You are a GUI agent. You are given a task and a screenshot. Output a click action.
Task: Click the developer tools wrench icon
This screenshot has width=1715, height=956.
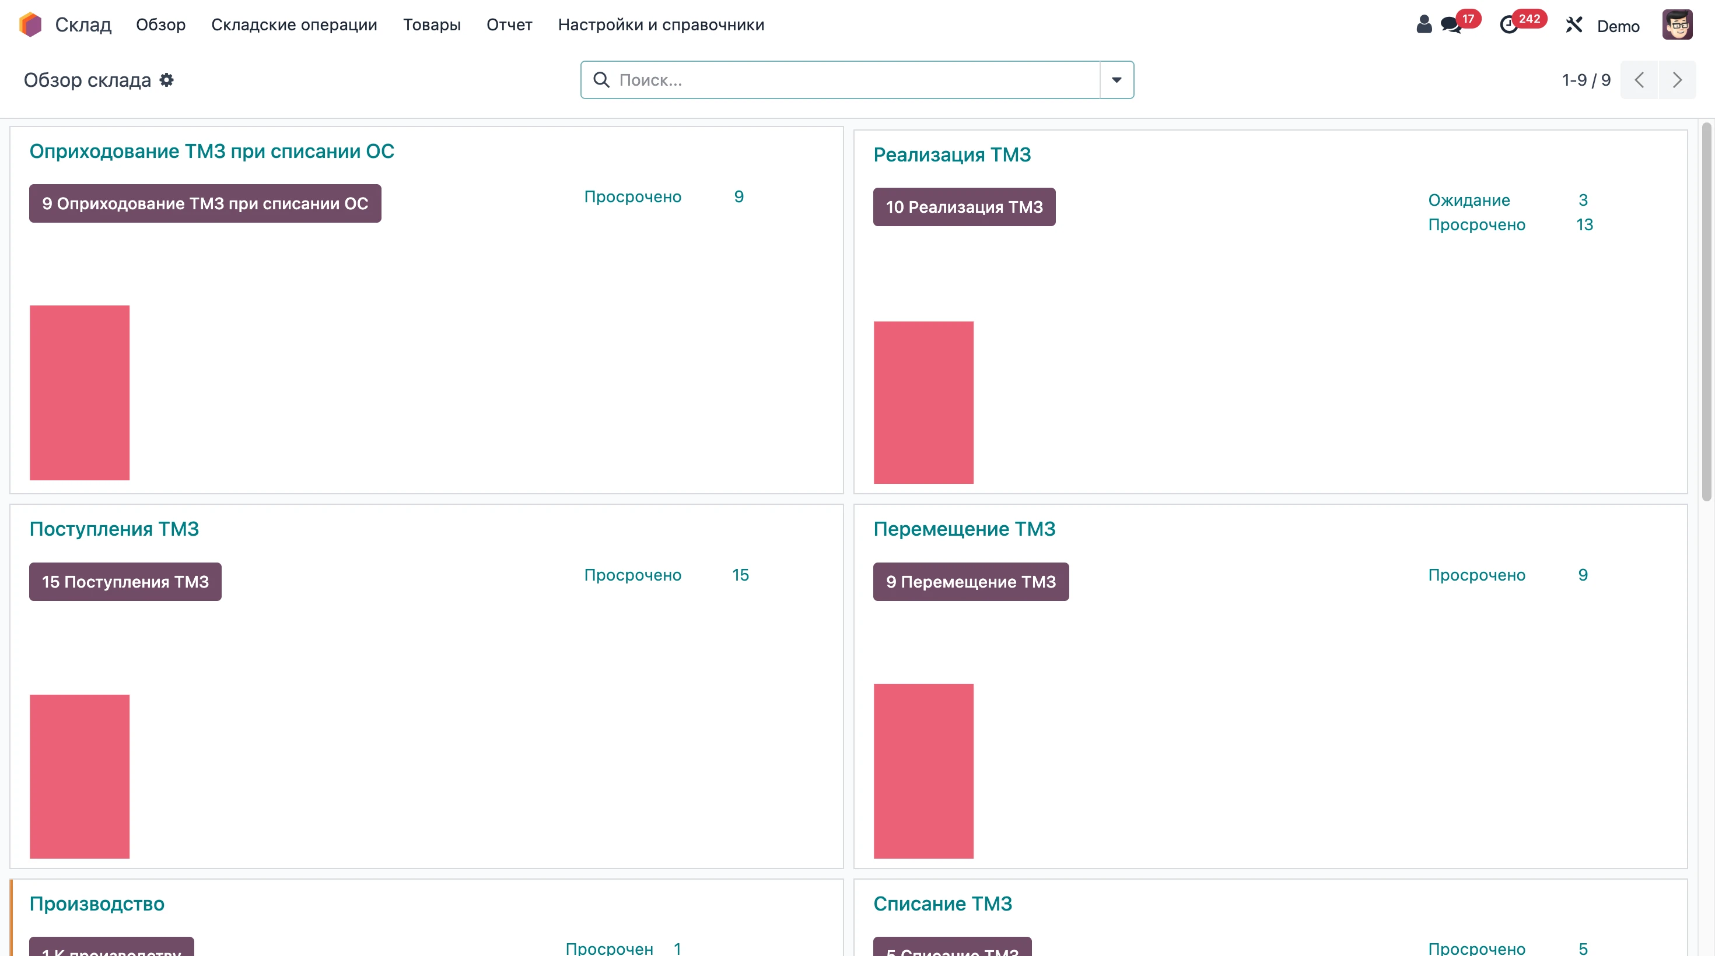pyautogui.click(x=1574, y=25)
